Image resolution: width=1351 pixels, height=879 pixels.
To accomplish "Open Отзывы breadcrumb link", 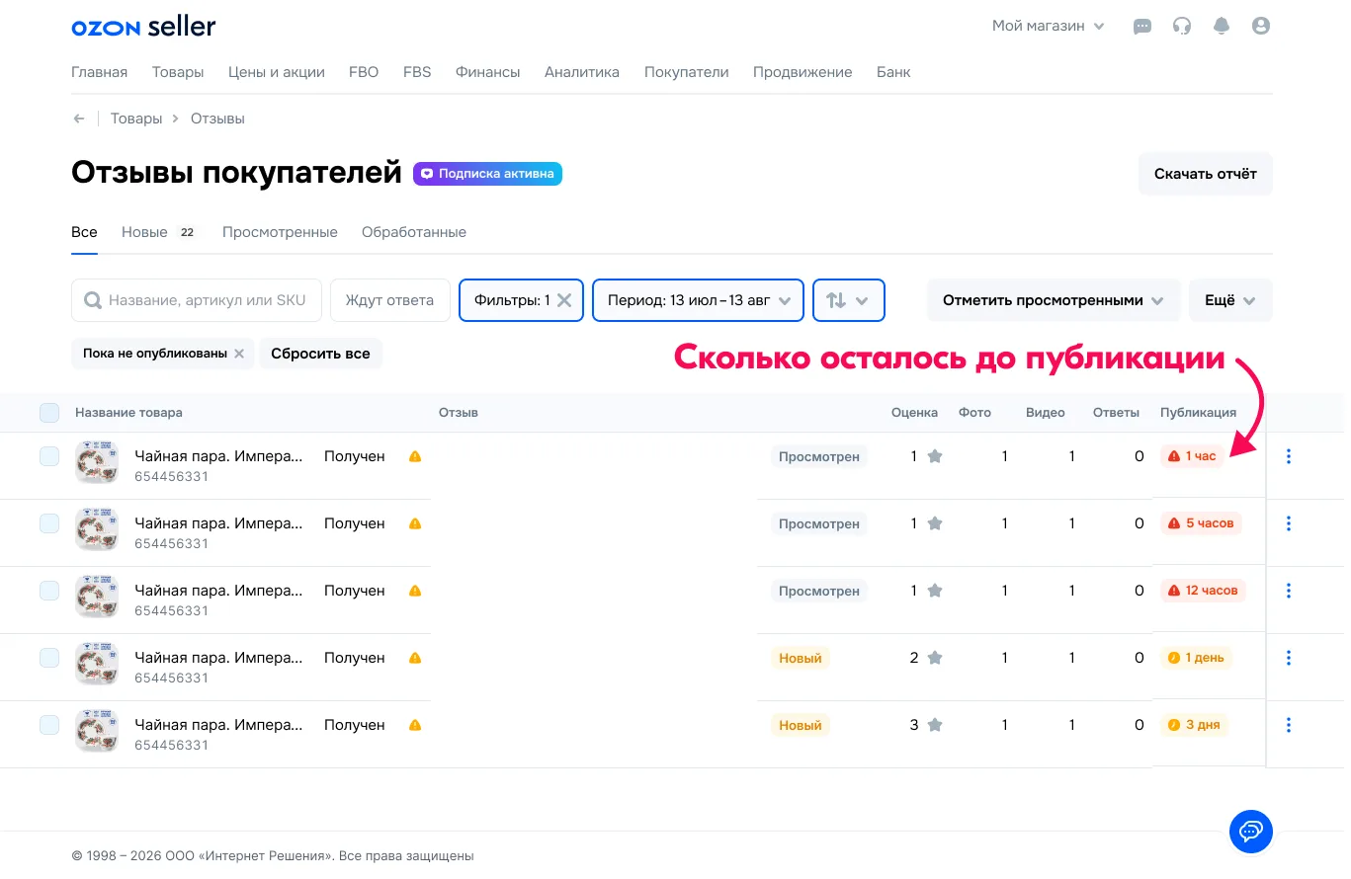I will [217, 119].
